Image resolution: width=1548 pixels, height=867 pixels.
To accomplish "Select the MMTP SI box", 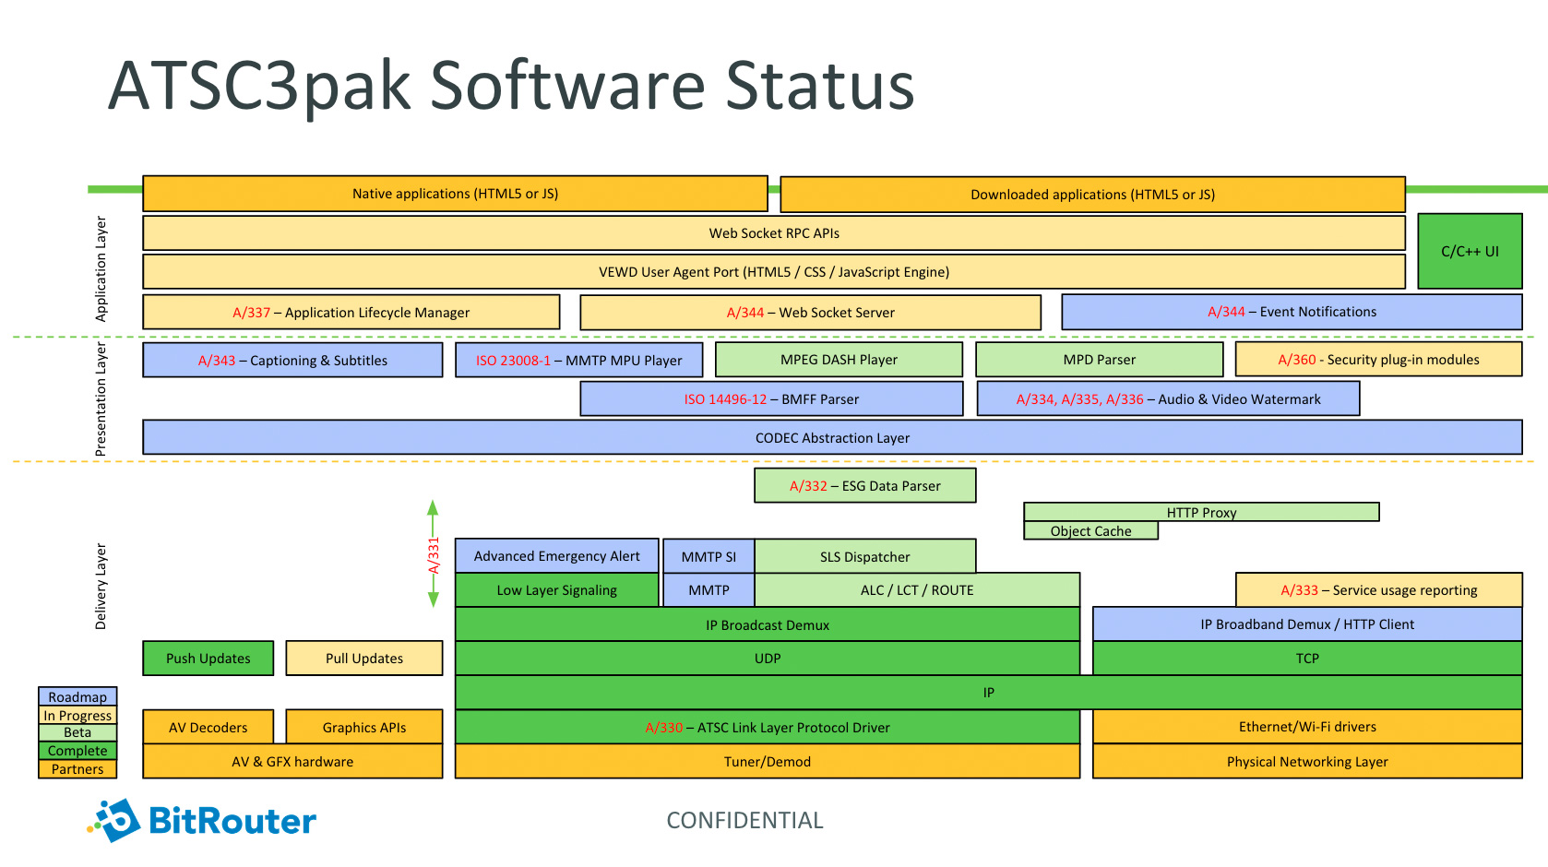I will pyautogui.click(x=709, y=556).
